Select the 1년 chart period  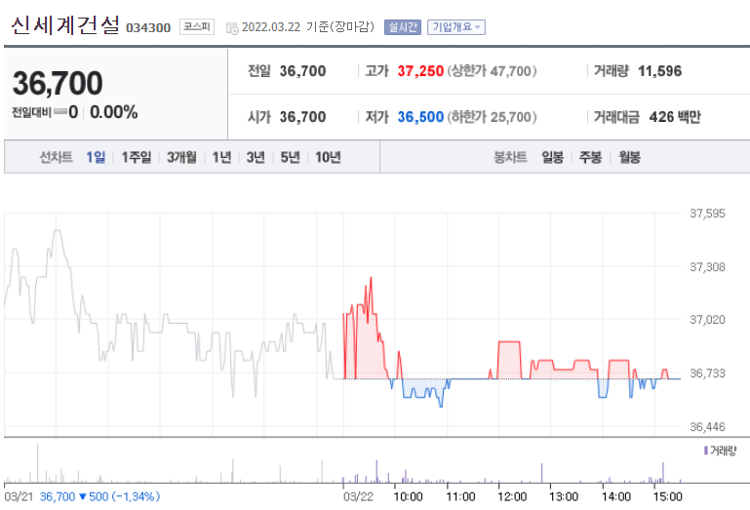point(222,157)
